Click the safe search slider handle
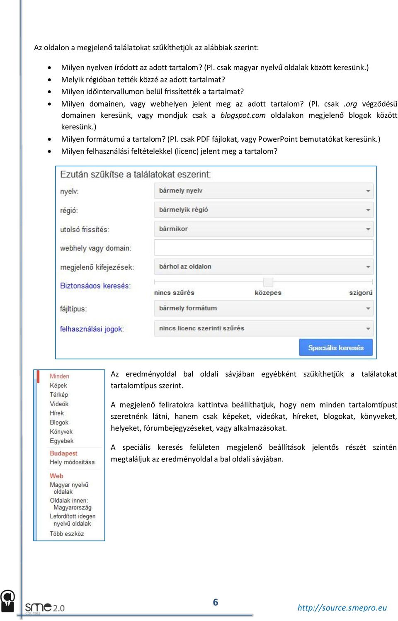 pos(268,282)
